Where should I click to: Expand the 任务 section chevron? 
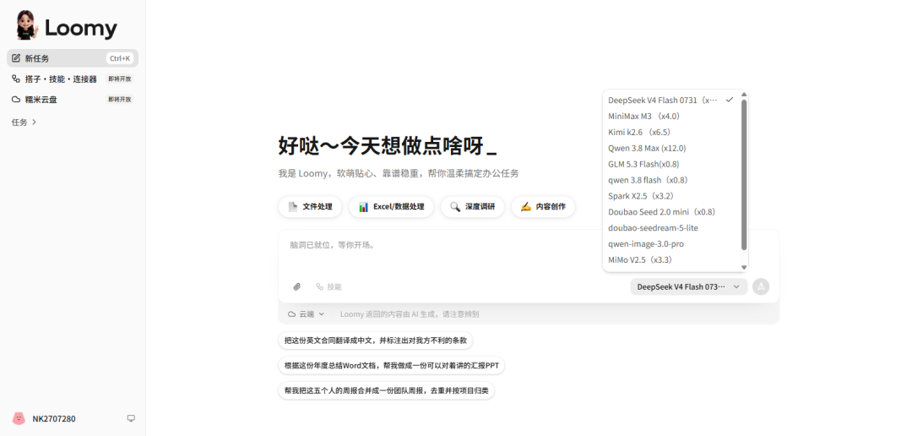[35, 123]
